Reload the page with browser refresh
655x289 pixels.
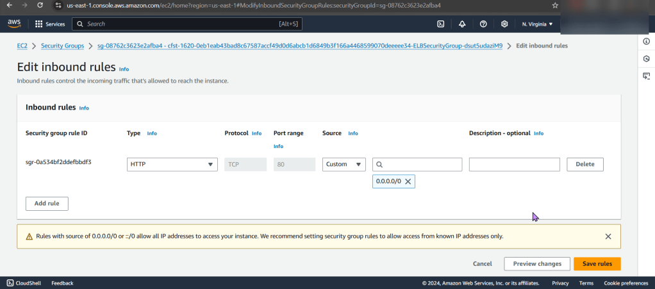coord(40,5)
